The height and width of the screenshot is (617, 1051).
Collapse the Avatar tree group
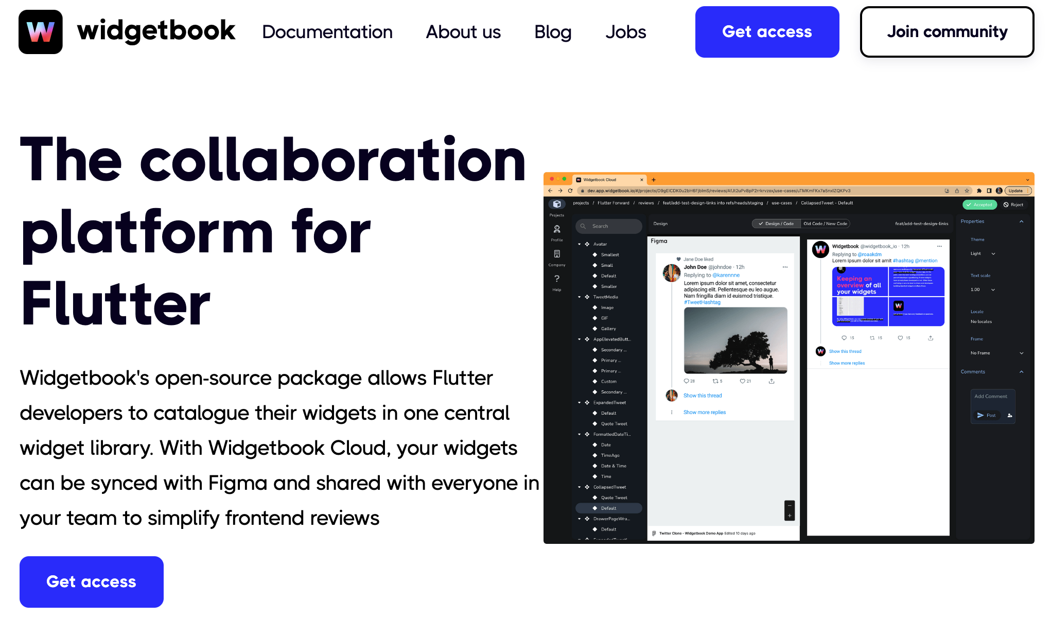579,244
